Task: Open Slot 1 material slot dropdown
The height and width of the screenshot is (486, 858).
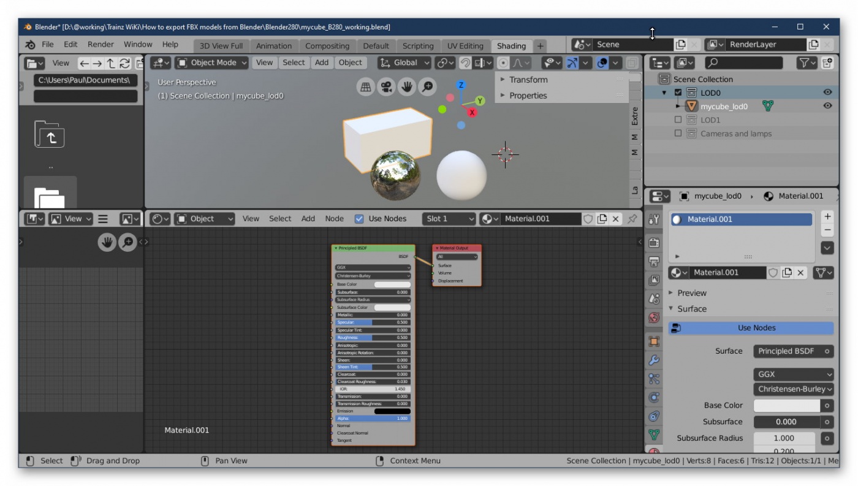Action: click(449, 219)
